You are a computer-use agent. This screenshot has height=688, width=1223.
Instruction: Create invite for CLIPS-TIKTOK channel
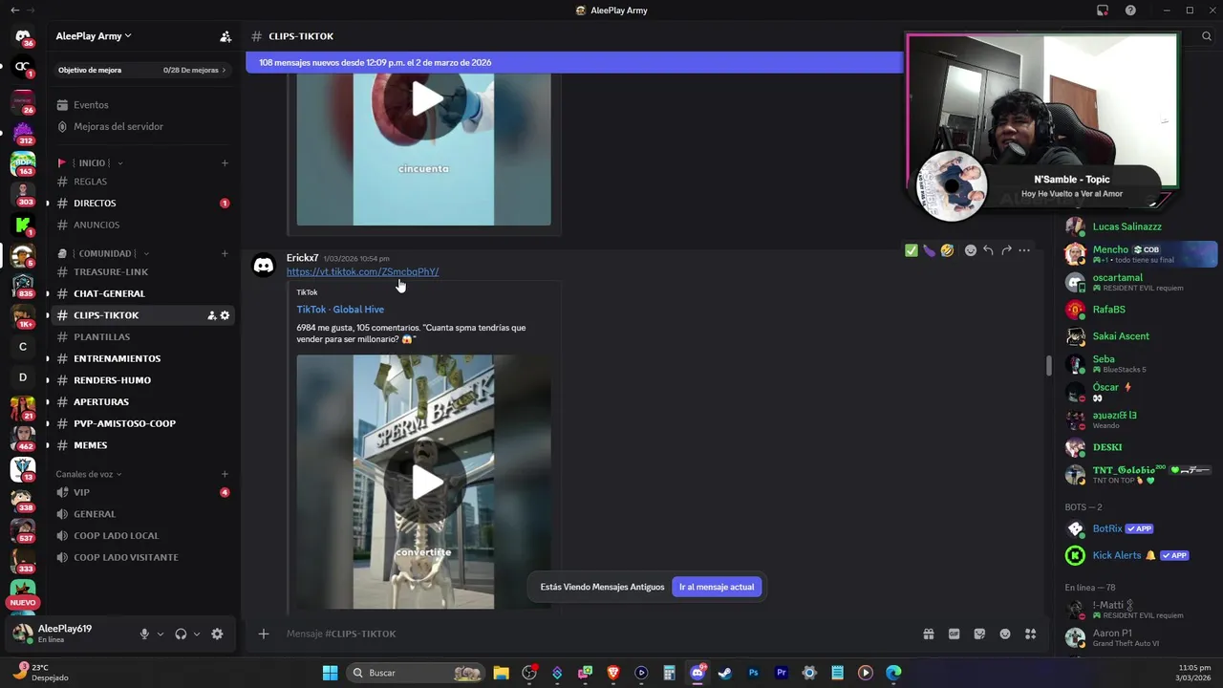click(211, 315)
